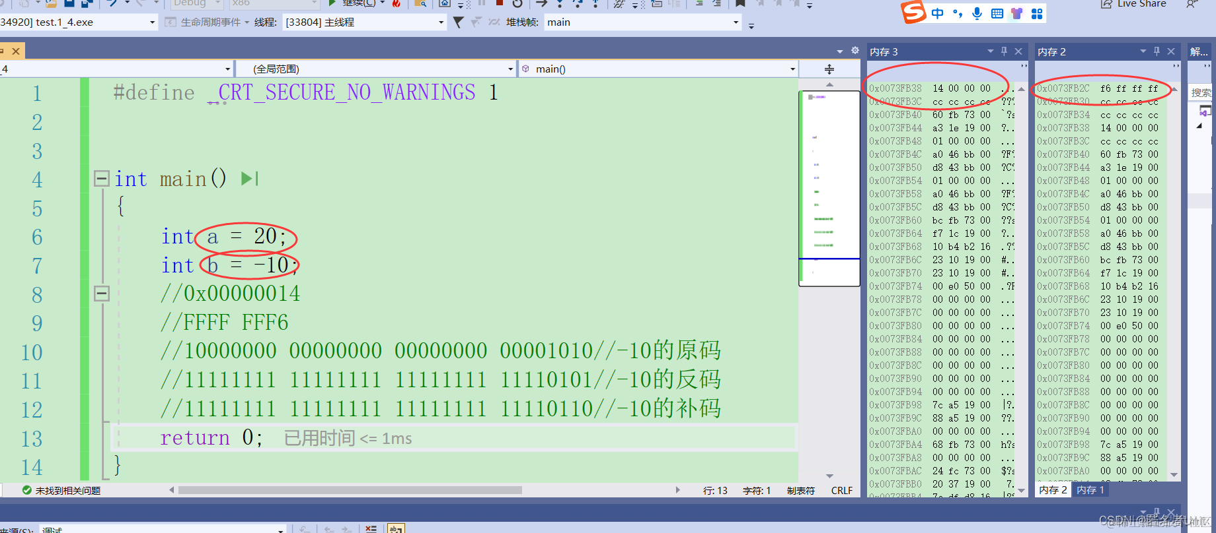Click the Hot Reload flame icon

point(397,3)
